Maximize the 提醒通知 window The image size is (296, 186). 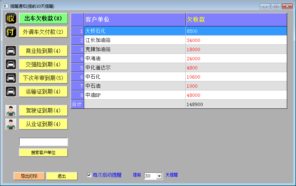tap(276, 6)
